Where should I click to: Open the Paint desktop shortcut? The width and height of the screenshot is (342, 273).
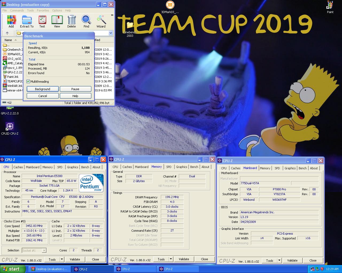(330, 7)
